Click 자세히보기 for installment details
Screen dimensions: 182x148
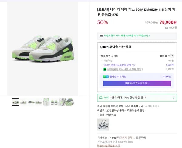coord(151,106)
